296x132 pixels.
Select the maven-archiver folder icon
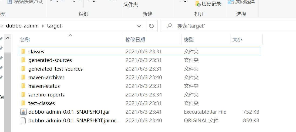point(23,77)
